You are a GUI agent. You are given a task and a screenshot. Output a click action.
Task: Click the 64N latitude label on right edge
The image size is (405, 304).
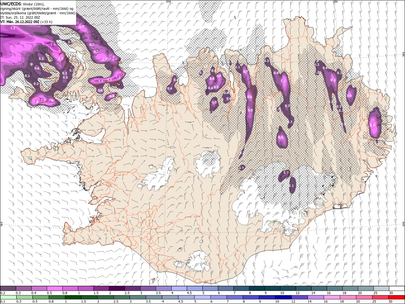click(403, 224)
